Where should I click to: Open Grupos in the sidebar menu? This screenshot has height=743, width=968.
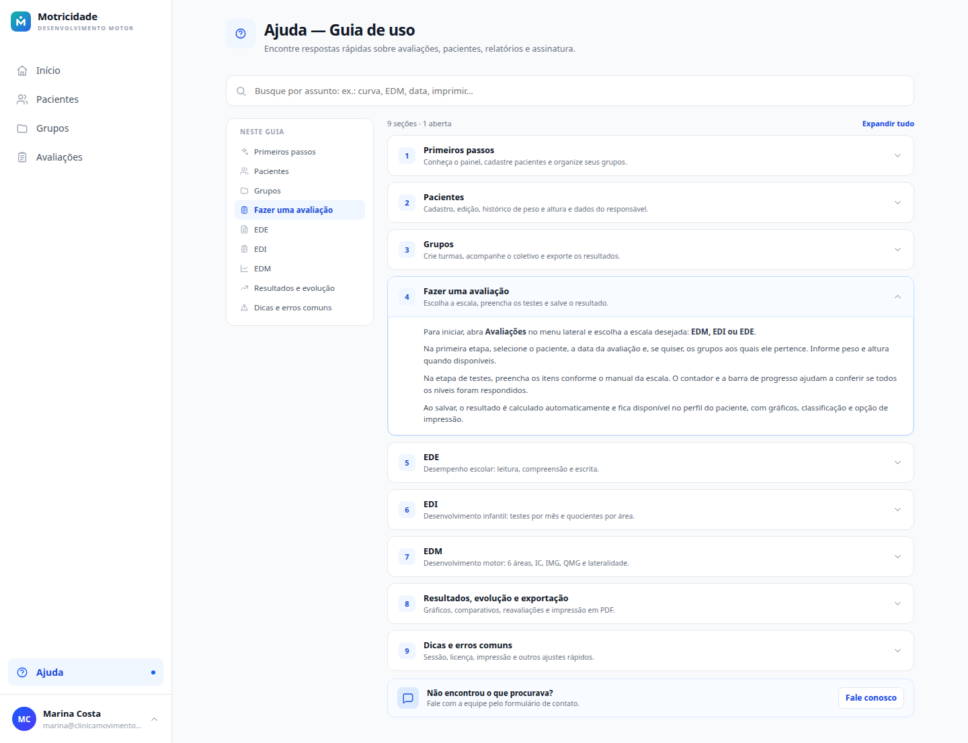(85, 128)
